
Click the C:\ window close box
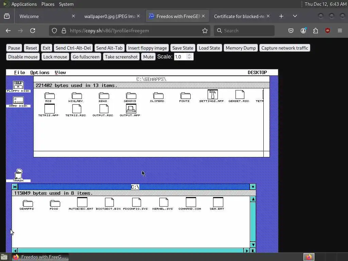pyautogui.click(x=15, y=187)
